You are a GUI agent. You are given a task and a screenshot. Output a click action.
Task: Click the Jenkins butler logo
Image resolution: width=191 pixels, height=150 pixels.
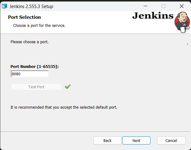click(x=182, y=22)
